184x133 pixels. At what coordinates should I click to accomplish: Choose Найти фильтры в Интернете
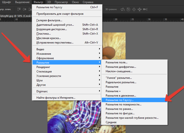click(67, 98)
